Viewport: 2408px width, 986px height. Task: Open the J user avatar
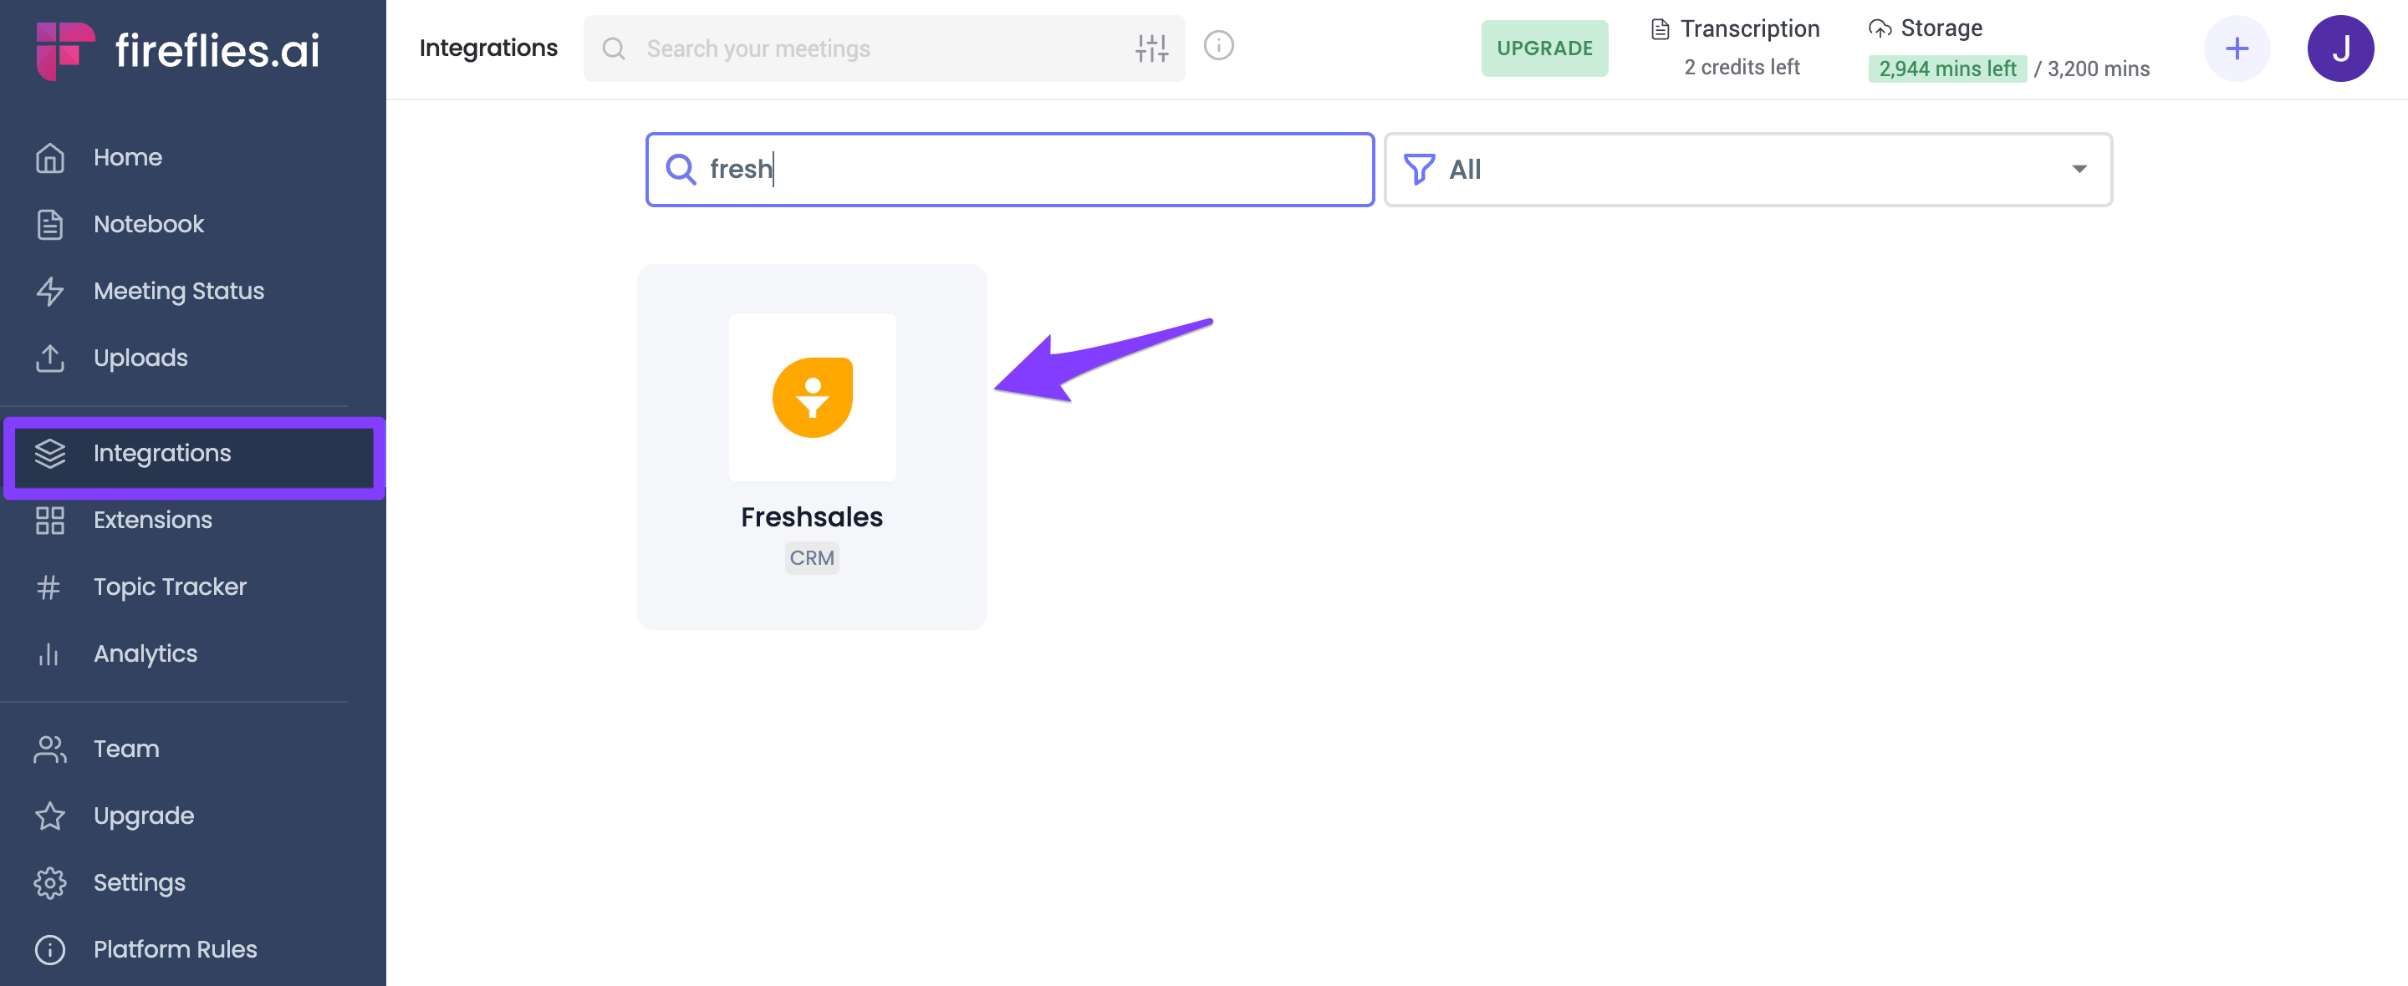coord(2339,48)
